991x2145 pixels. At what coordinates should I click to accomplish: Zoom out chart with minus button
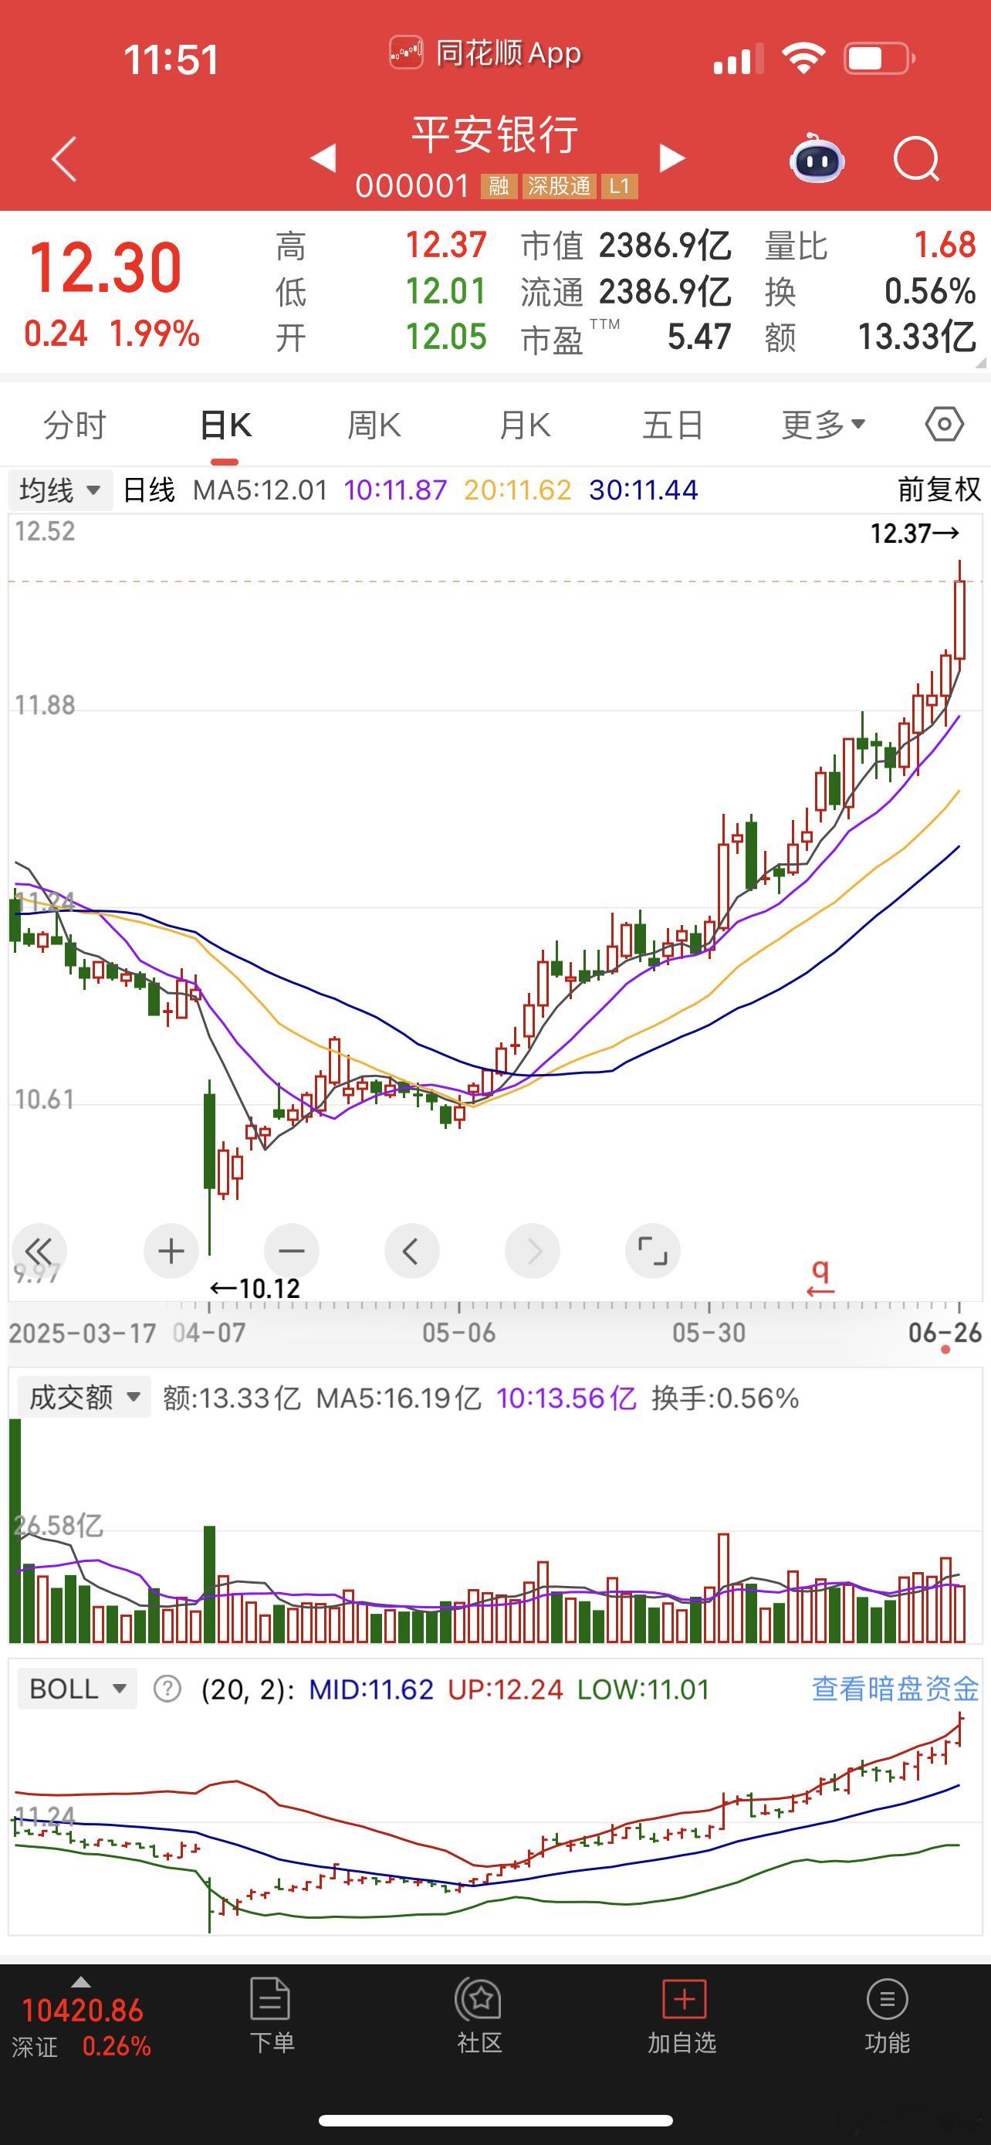[291, 1251]
